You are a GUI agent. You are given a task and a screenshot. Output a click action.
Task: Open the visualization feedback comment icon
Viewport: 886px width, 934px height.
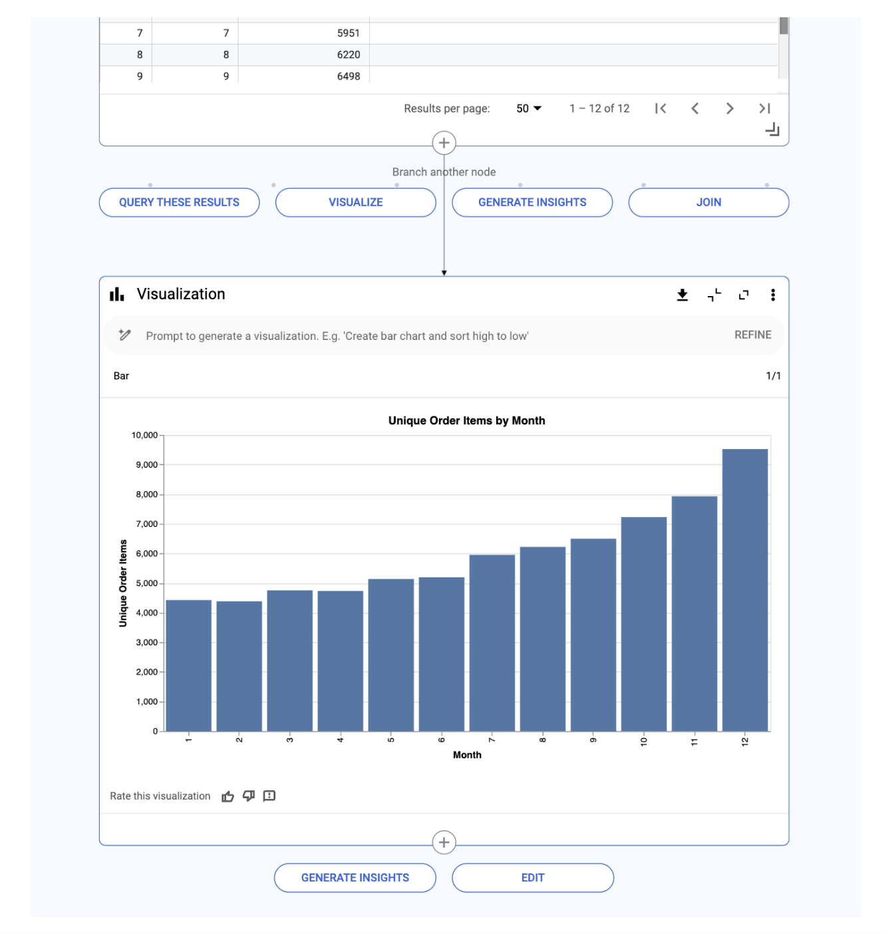(269, 796)
